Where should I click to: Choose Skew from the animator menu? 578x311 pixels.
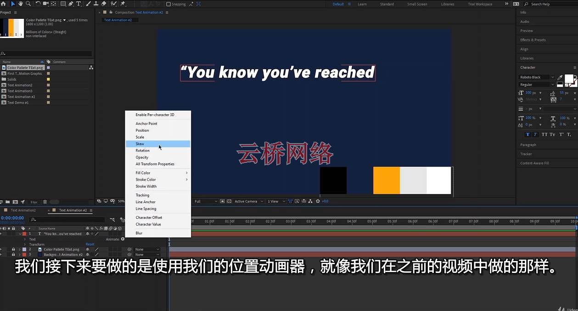(140, 144)
